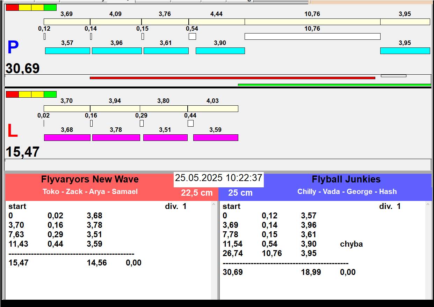The height and width of the screenshot is (307, 434).
Task: Click the small 0,44 changeover box in lane L
Action: tap(190, 123)
